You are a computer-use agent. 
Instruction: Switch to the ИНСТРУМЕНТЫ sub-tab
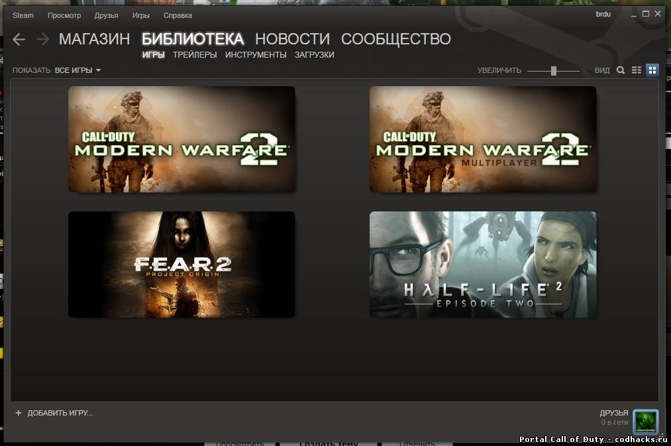coord(256,55)
